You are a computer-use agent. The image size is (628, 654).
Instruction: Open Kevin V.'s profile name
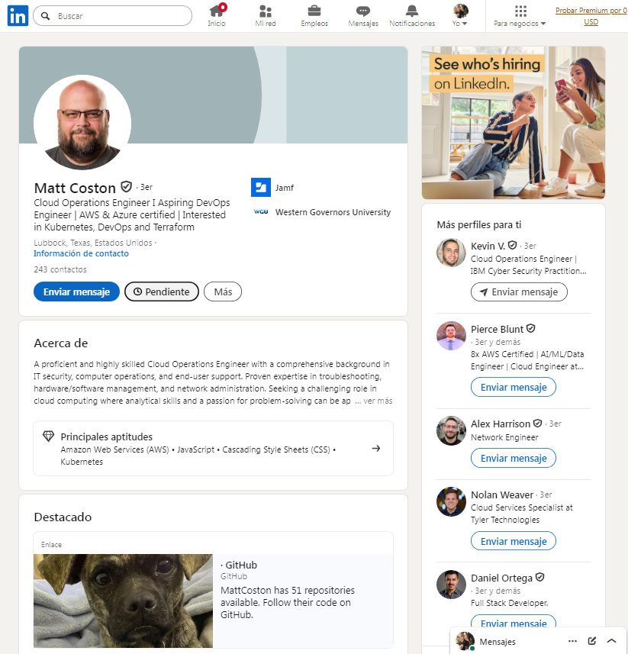click(x=488, y=246)
